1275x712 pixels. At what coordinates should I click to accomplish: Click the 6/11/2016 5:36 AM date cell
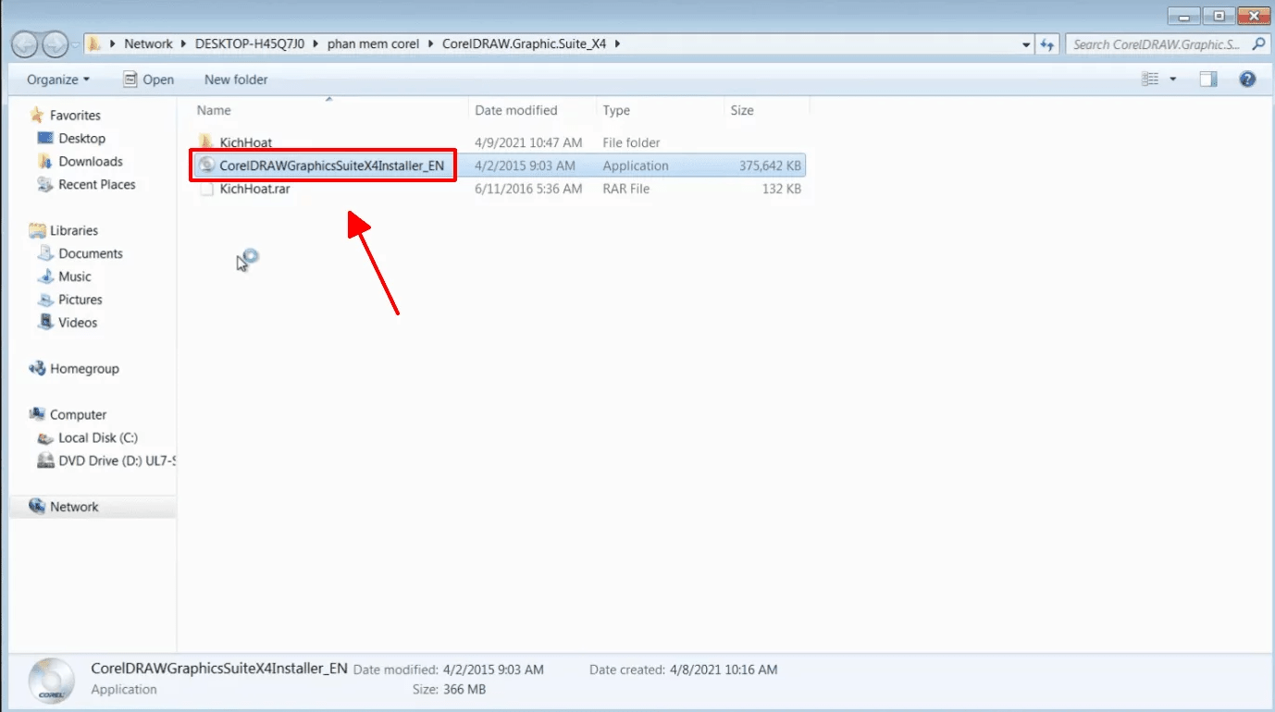click(x=528, y=189)
